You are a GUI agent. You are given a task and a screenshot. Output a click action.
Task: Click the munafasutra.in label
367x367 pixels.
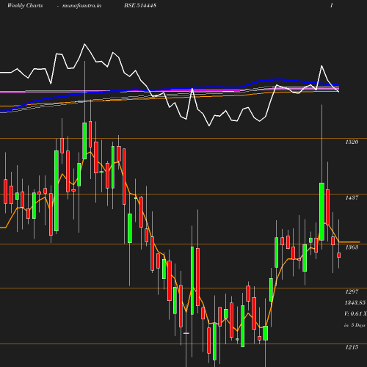pos(81,5)
